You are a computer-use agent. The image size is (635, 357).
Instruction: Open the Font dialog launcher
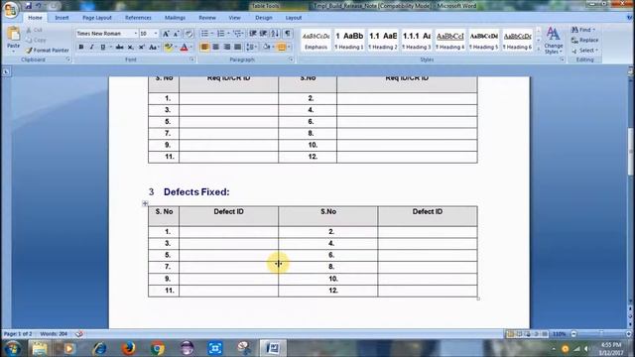tap(191, 59)
